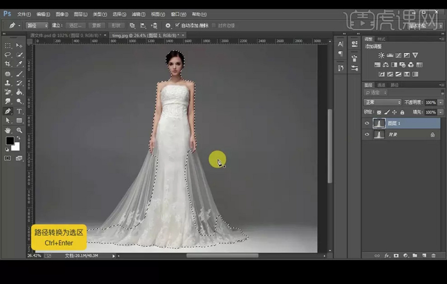This screenshot has width=447, height=284.
Task: Open path alignment options
Action: [143, 26]
